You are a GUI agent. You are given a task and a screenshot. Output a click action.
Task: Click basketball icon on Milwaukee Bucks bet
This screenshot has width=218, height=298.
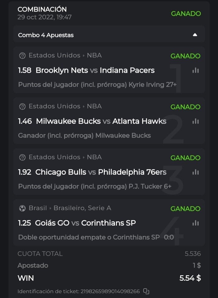coord(22,106)
